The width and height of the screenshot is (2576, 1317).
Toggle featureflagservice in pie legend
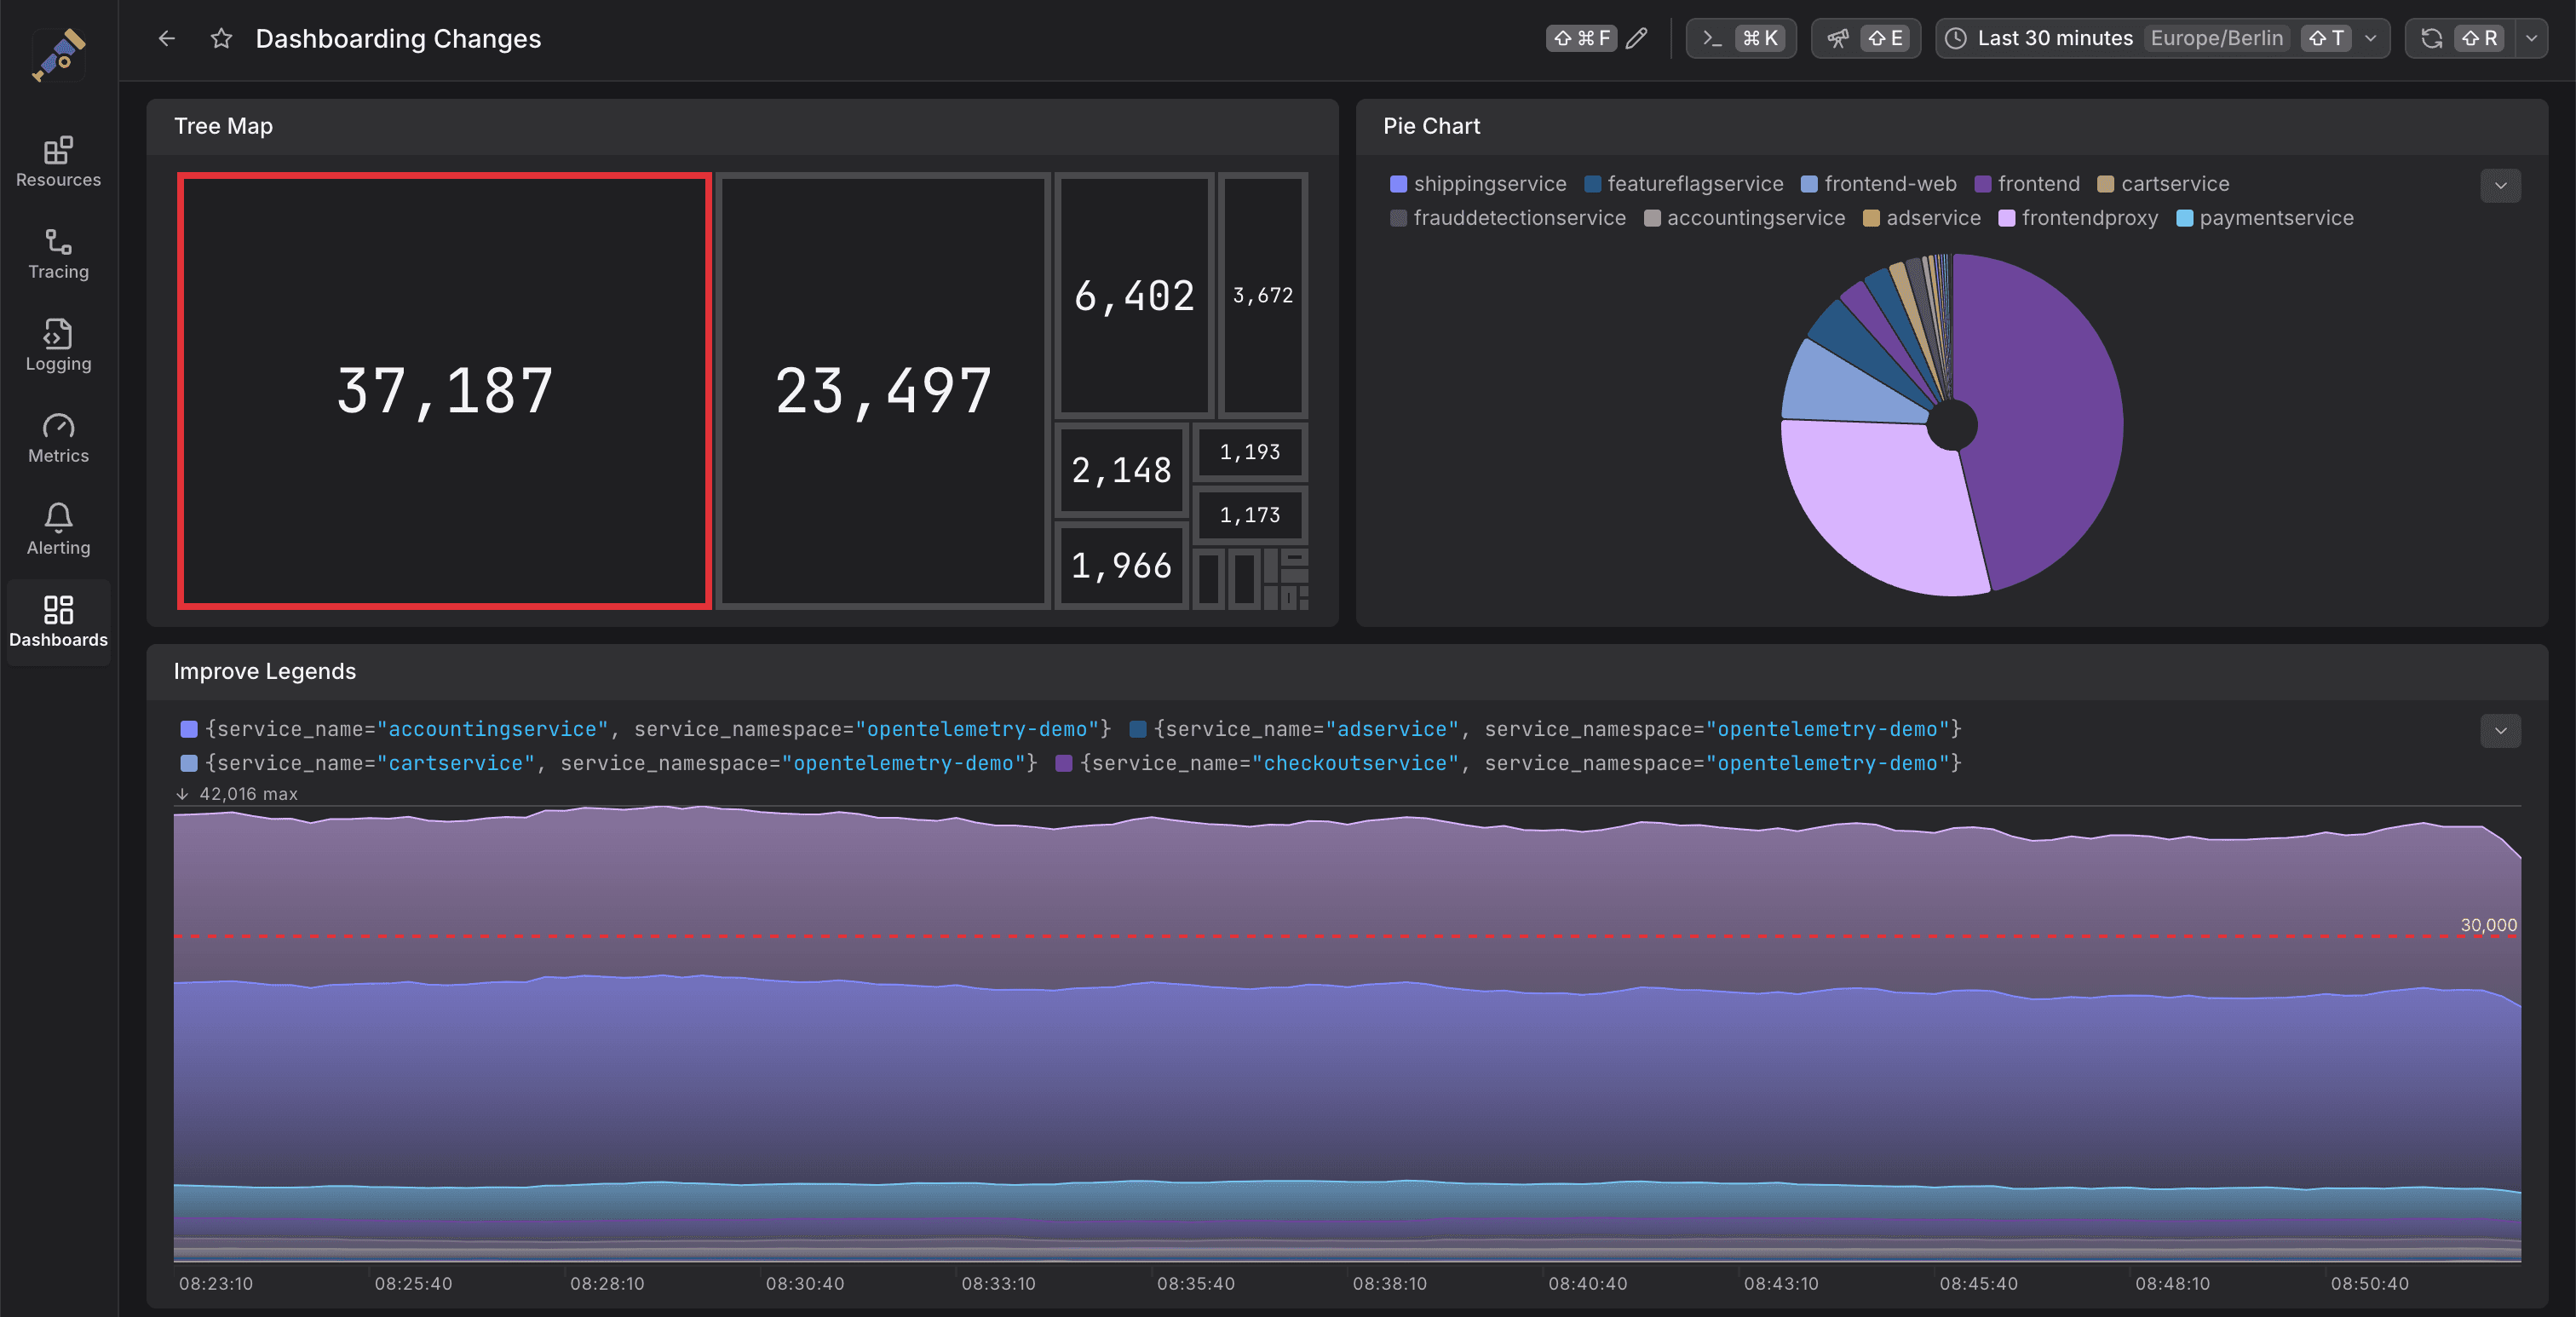click(x=1684, y=184)
